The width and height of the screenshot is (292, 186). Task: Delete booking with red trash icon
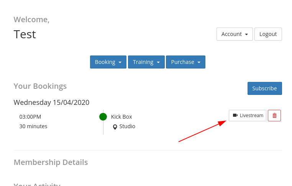click(x=274, y=116)
